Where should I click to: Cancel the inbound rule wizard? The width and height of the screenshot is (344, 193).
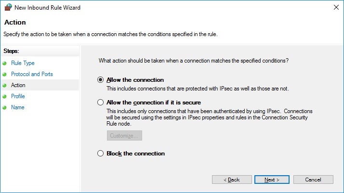pos(313,180)
